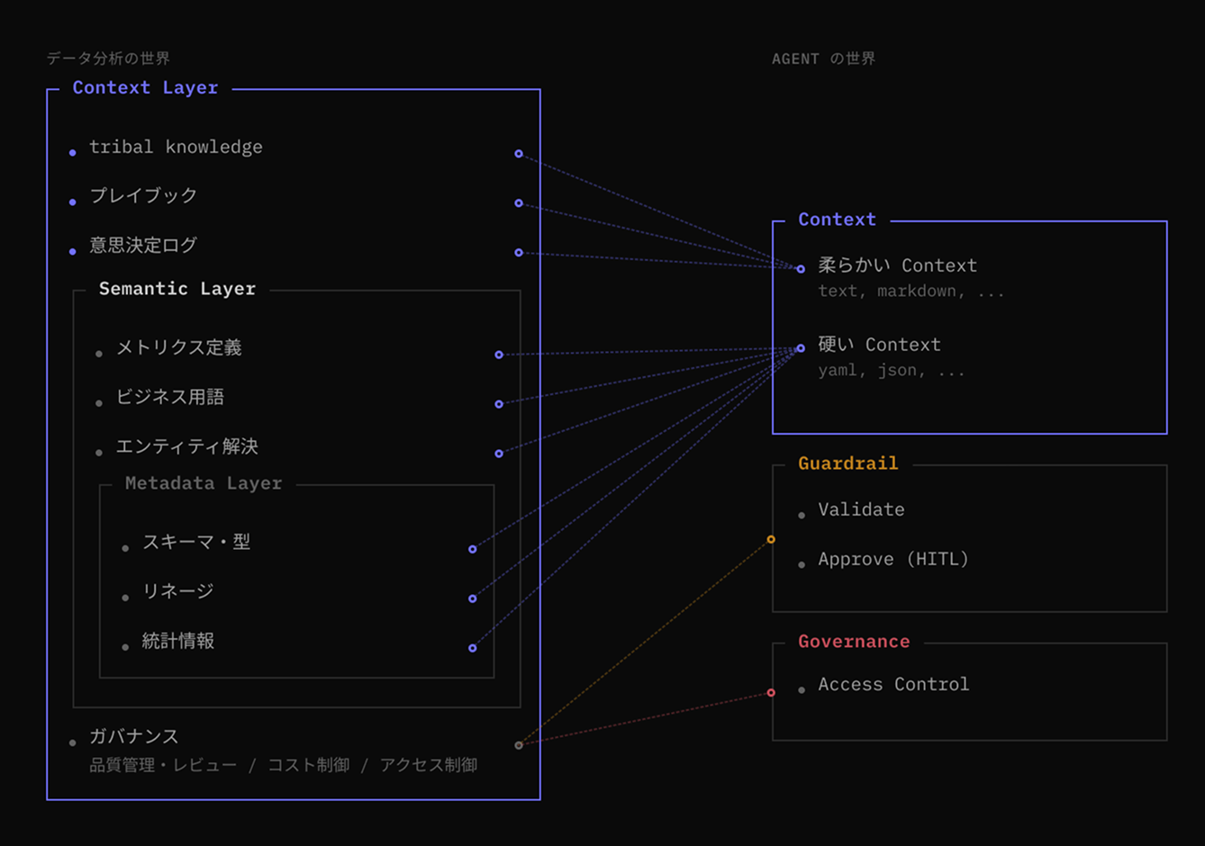Image resolution: width=1205 pixels, height=846 pixels.
Task: Collapse the Metadata Layer section
Action: 202,483
